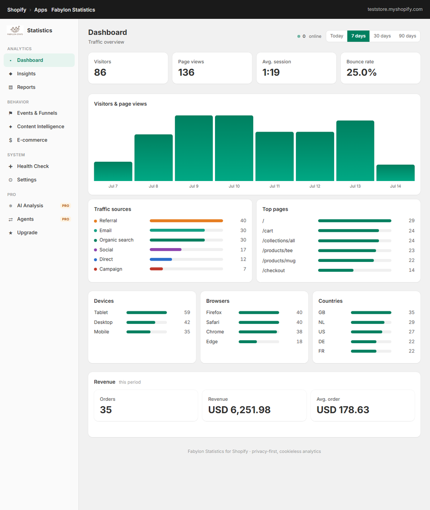The image size is (430, 510).
Task: Click the Health Check plus icon
Action: (x=10, y=166)
